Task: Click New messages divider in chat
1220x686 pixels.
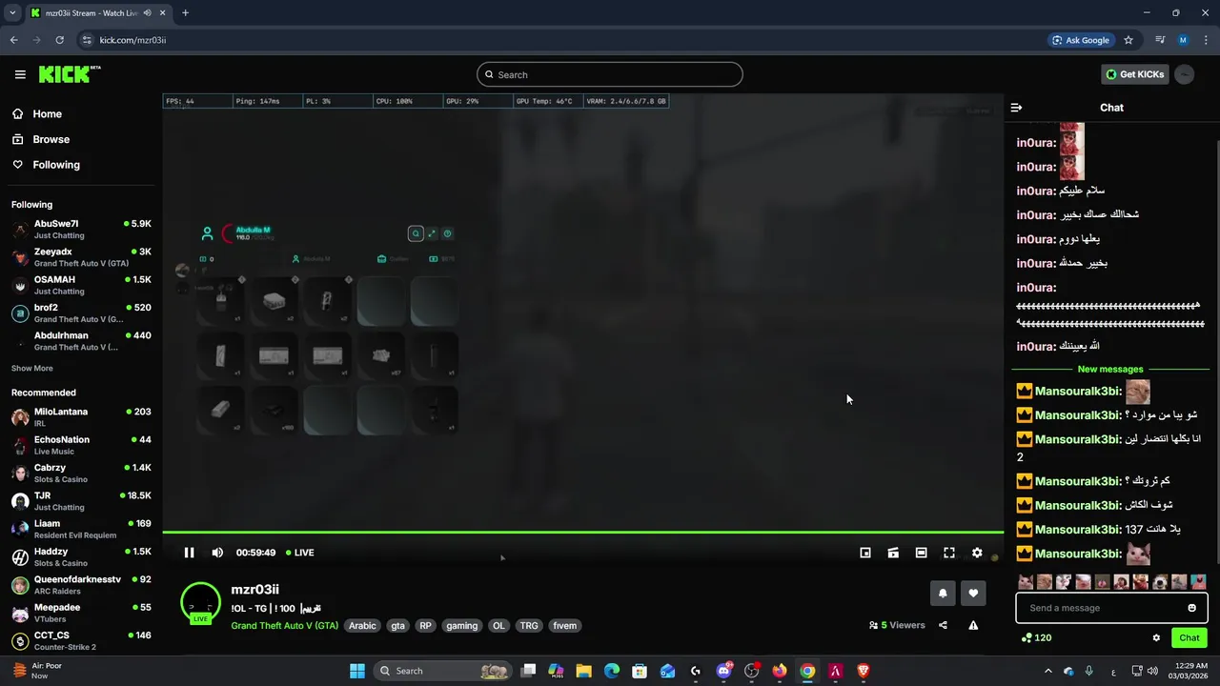Action: 1110,369
